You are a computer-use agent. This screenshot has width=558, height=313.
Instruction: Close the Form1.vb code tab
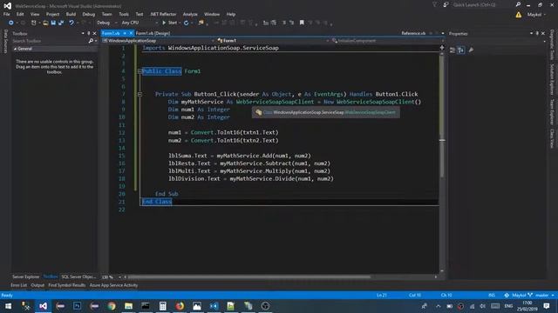pos(131,33)
